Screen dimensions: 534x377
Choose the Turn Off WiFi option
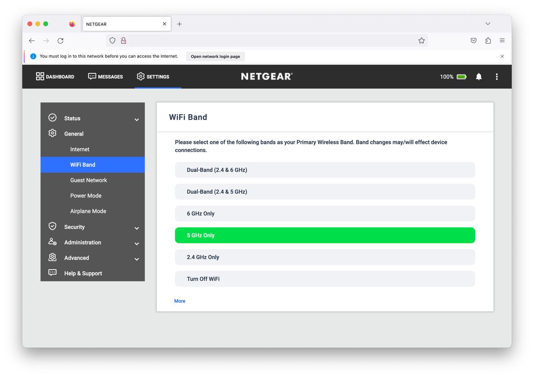coord(325,279)
